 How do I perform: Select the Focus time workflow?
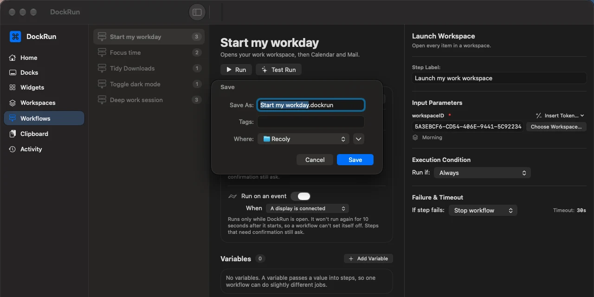coord(149,52)
